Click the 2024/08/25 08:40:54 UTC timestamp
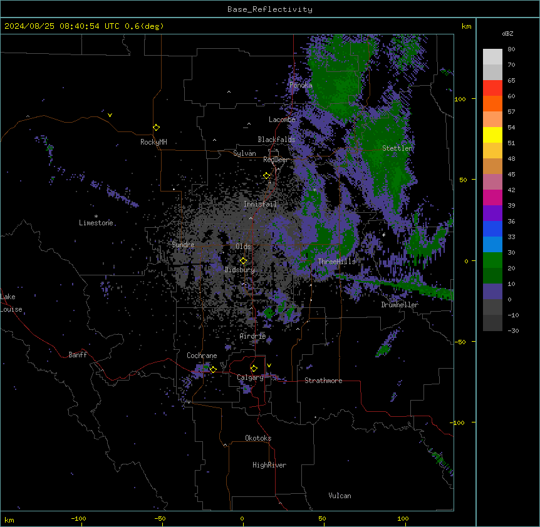540x527 pixels. click(x=62, y=26)
